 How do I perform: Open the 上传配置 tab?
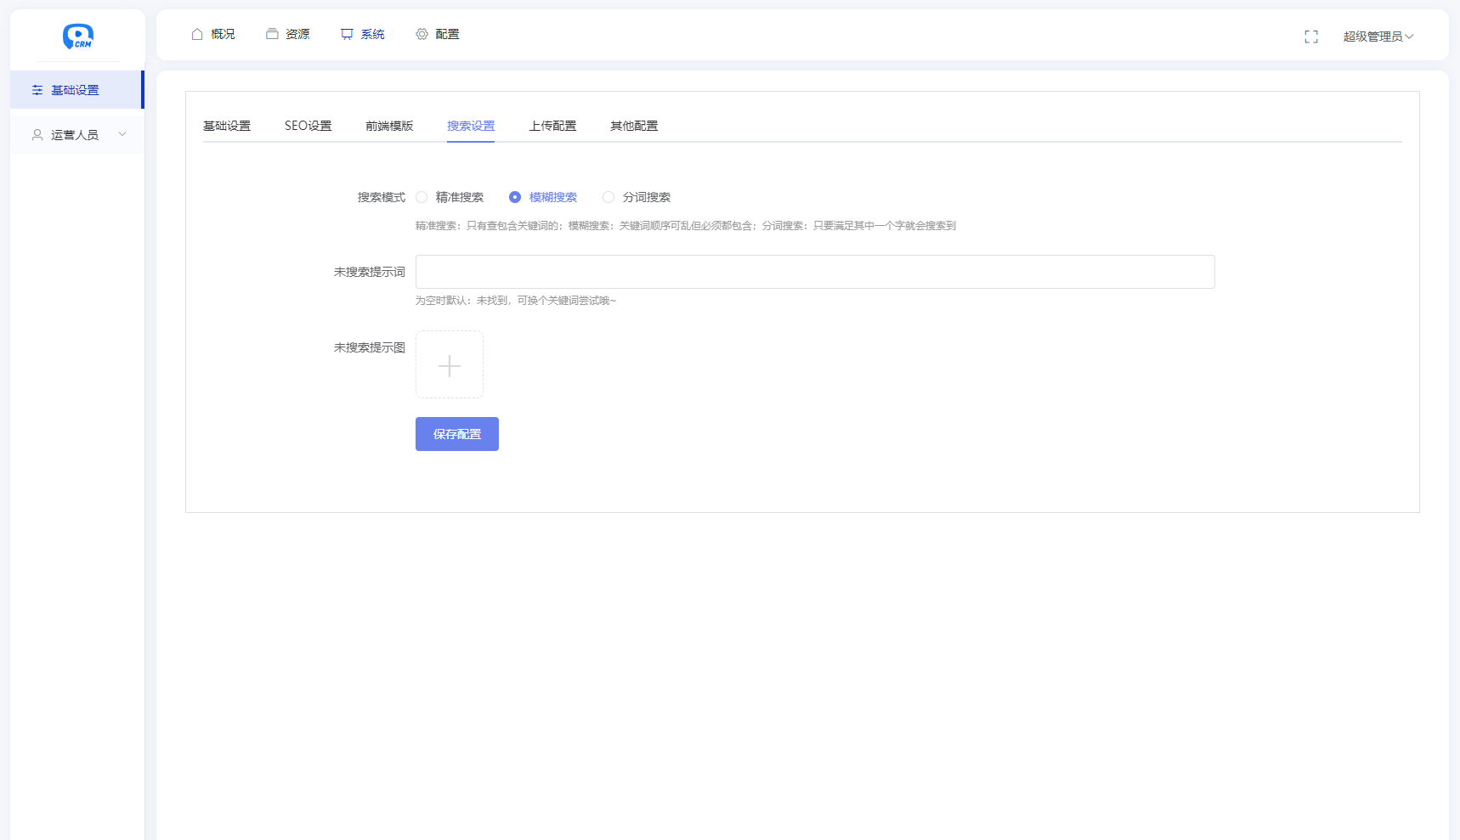(552, 125)
